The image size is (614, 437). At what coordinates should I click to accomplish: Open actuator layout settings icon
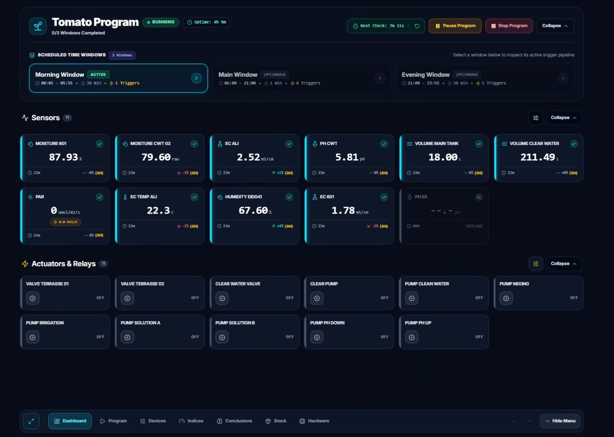536,264
